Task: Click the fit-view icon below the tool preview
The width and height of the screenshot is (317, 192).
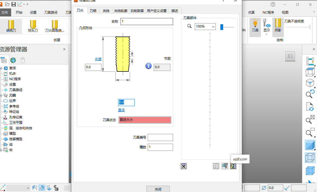Action: pyautogui.click(x=184, y=166)
